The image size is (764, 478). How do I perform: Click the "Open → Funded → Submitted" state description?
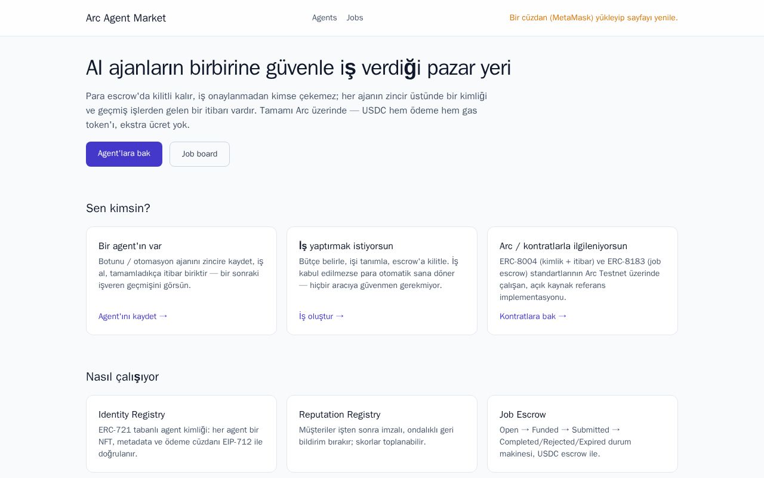point(565,442)
